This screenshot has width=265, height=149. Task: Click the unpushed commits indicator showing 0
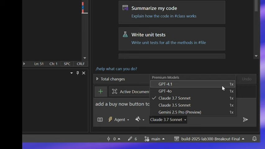[x=114, y=139]
